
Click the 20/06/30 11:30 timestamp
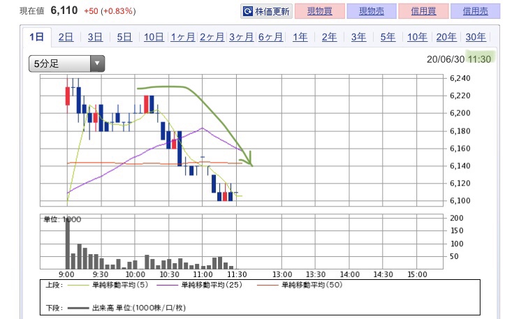(x=459, y=59)
